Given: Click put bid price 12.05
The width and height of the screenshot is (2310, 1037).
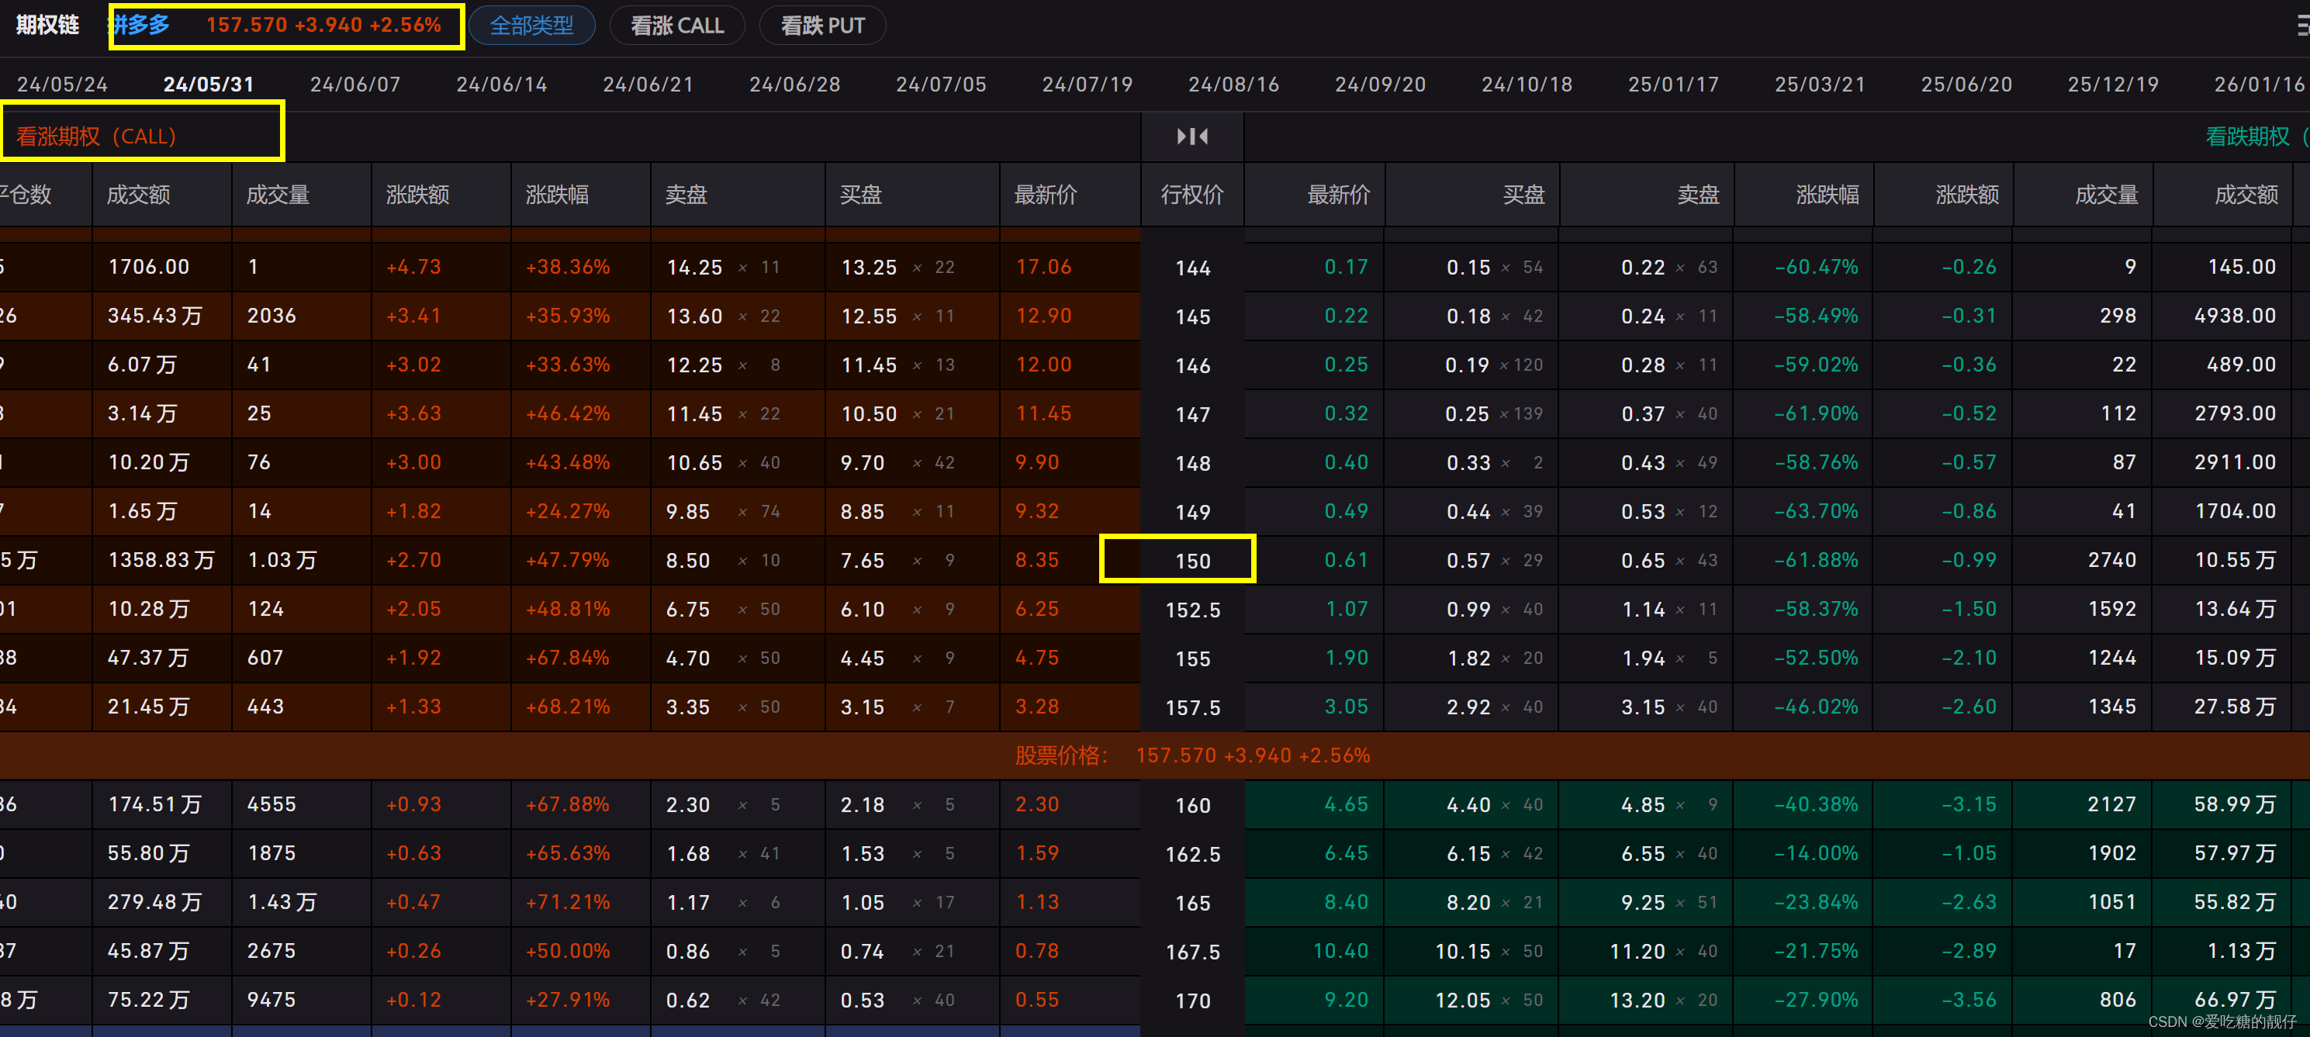Looking at the screenshot, I should (1463, 1001).
